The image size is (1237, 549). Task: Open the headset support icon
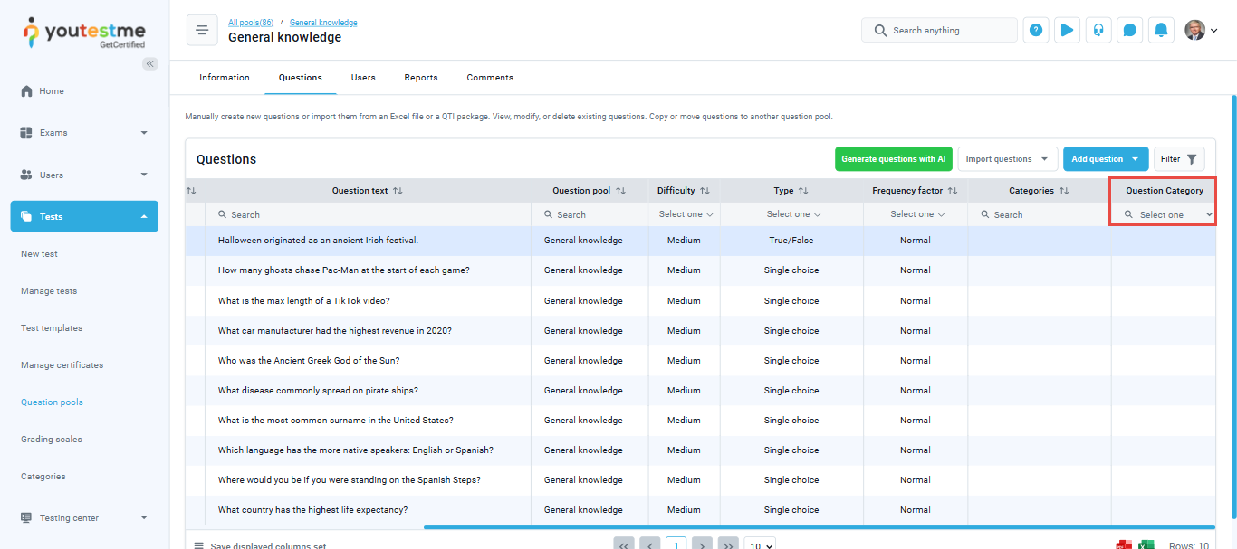click(x=1098, y=30)
